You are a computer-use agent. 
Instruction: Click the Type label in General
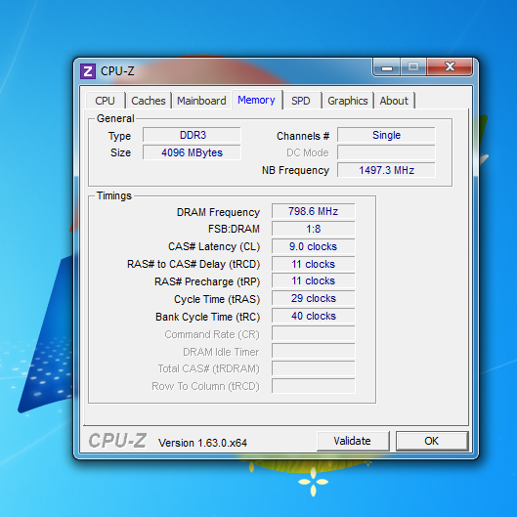pyautogui.click(x=119, y=136)
